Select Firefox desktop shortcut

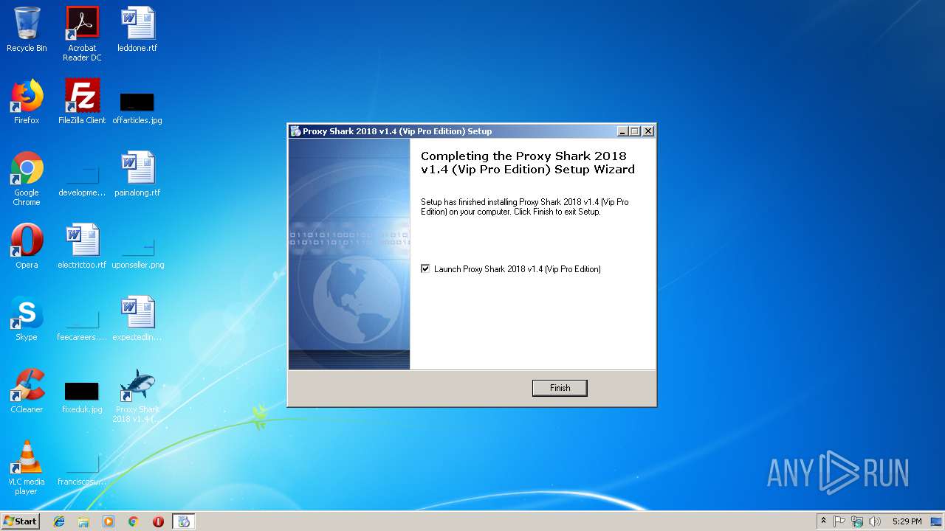27,102
